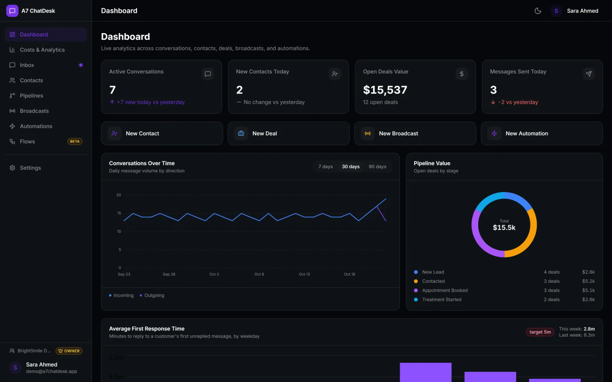Click the donut chart total $15.5k
The height and width of the screenshot is (382, 612).
[504, 228]
